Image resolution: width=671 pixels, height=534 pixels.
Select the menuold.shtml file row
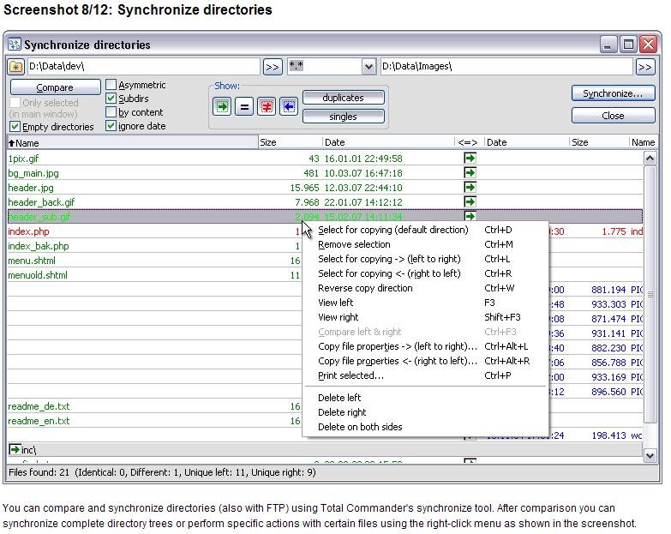point(154,275)
